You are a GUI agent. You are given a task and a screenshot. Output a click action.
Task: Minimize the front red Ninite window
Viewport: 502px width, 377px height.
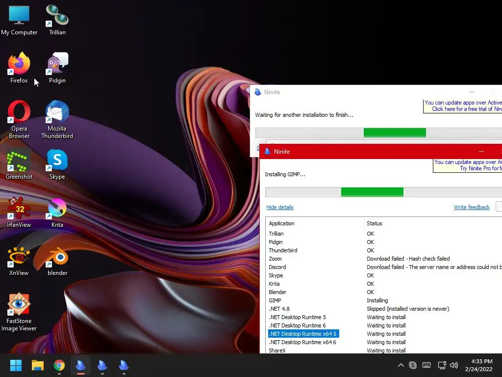(x=481, y=151)
